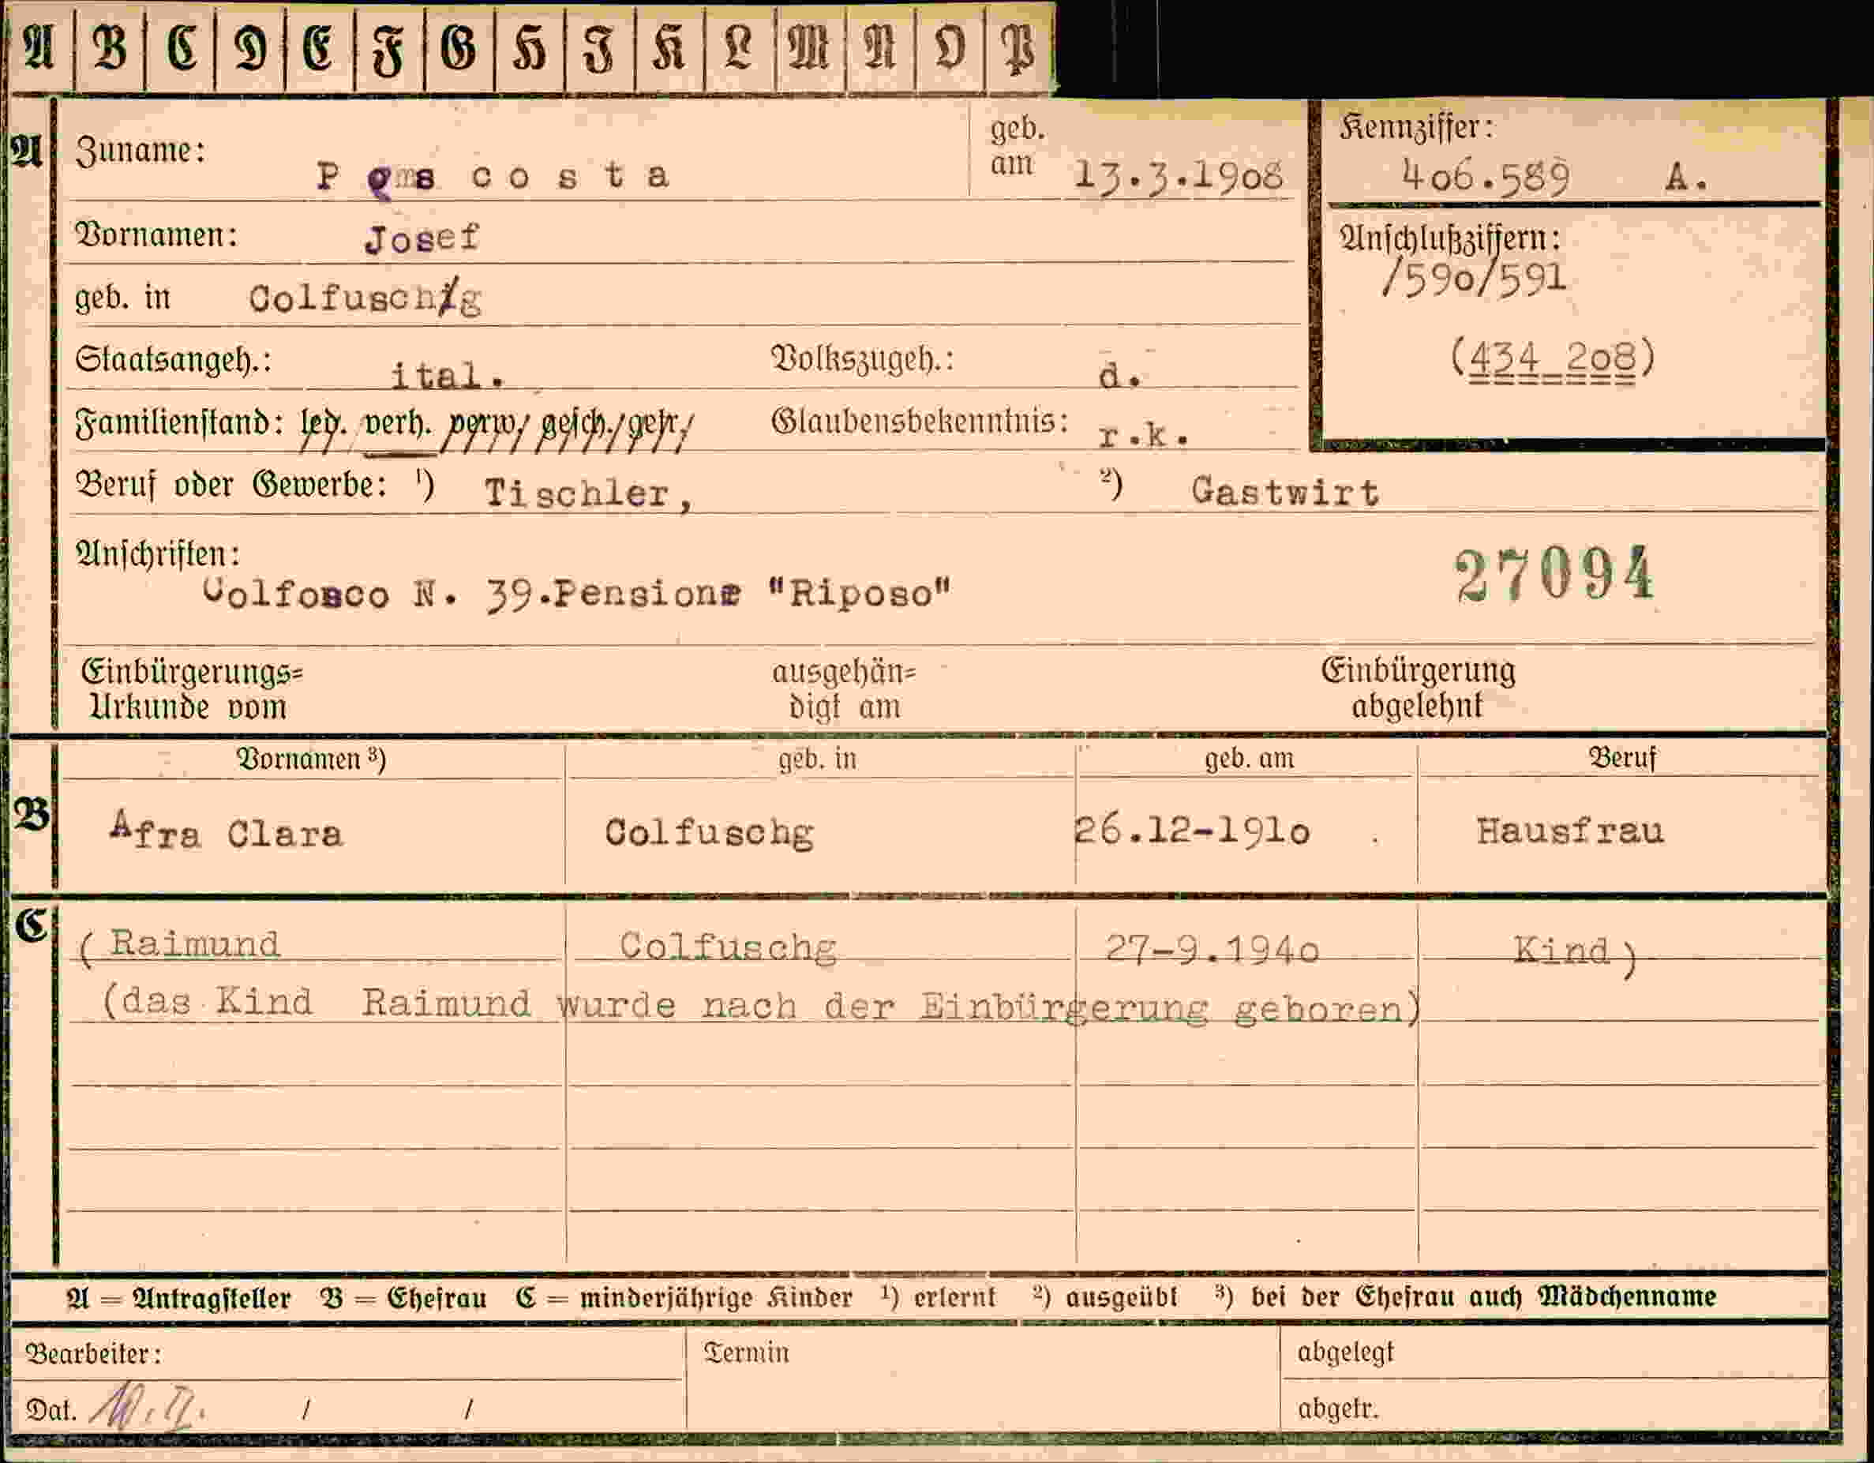The width and height of the screenshot is (1874, 1463).
Task: Click the struck-through child name "( Raimund"
Action: [179, 946]
